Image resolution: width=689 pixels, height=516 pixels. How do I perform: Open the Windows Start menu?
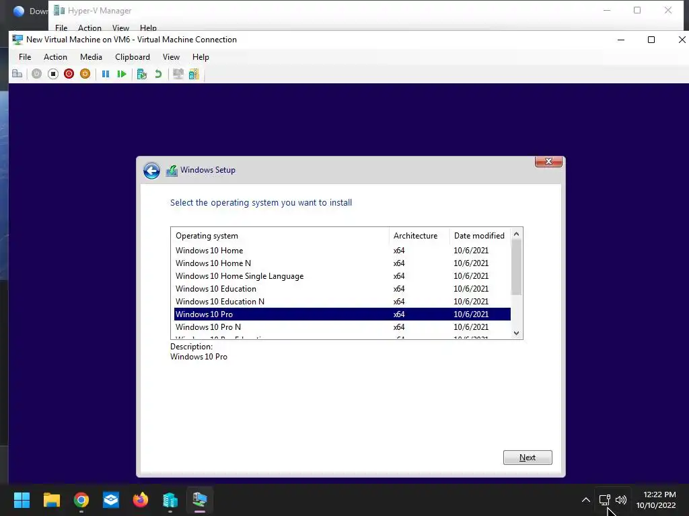coord(22,500)
